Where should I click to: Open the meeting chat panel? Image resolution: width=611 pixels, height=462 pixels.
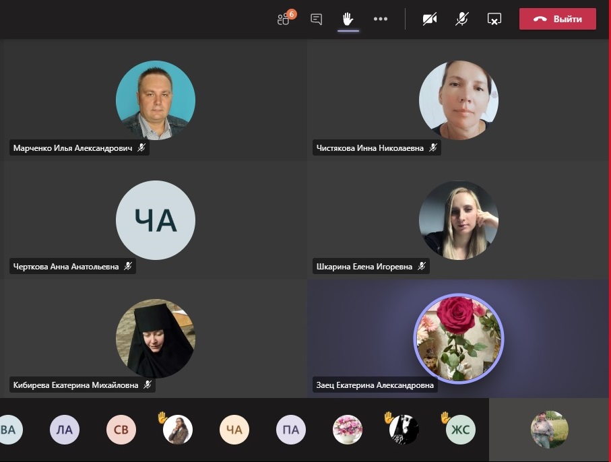pos(316,19)
